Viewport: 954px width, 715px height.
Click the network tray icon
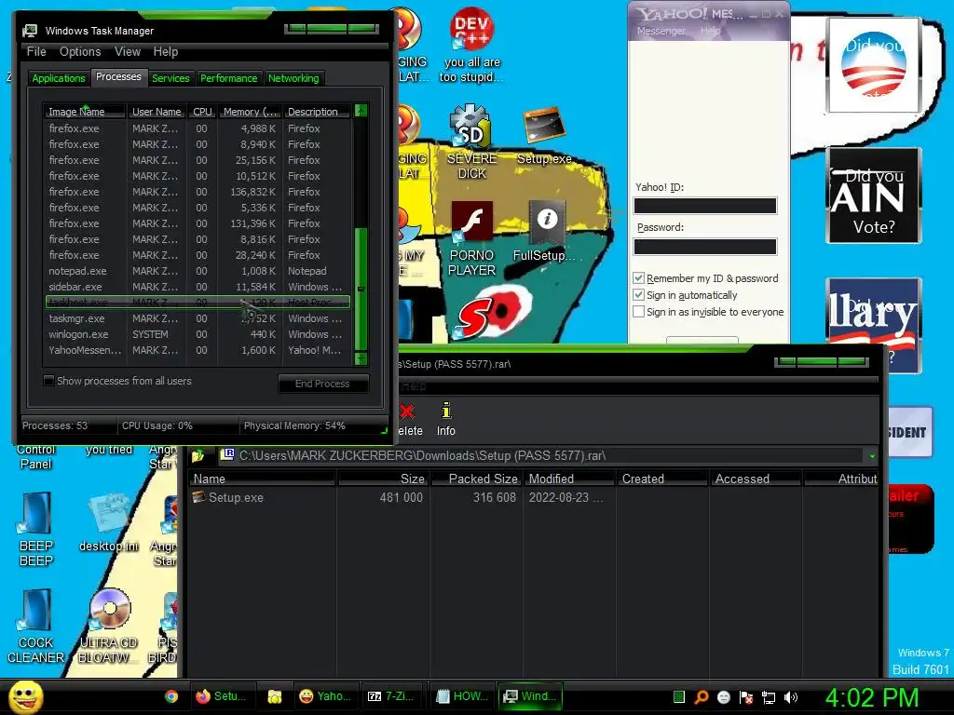coord(769,697)
